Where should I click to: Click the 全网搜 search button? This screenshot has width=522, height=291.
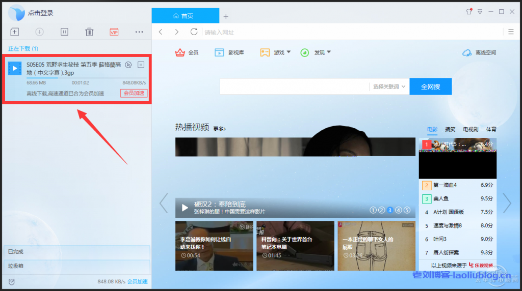tap(430, 87)
